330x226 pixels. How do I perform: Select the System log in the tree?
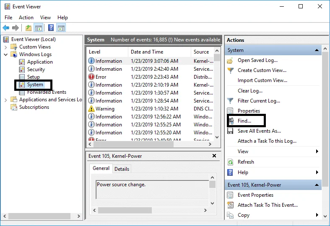(35, 85)
